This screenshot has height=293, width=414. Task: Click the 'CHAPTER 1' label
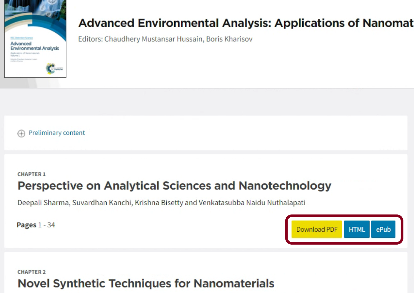(32, 174)
